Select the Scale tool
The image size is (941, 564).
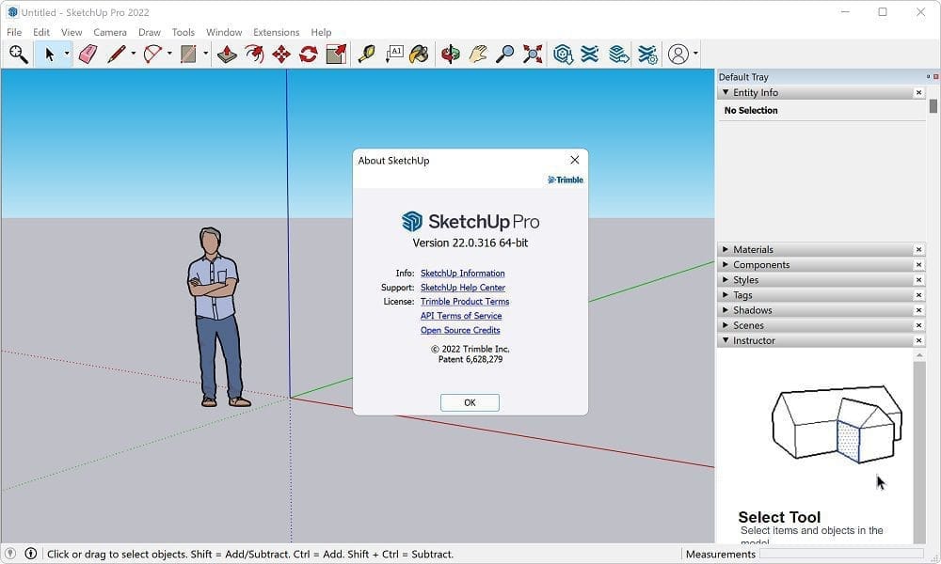pyautogui.click(x=336, y=54)
